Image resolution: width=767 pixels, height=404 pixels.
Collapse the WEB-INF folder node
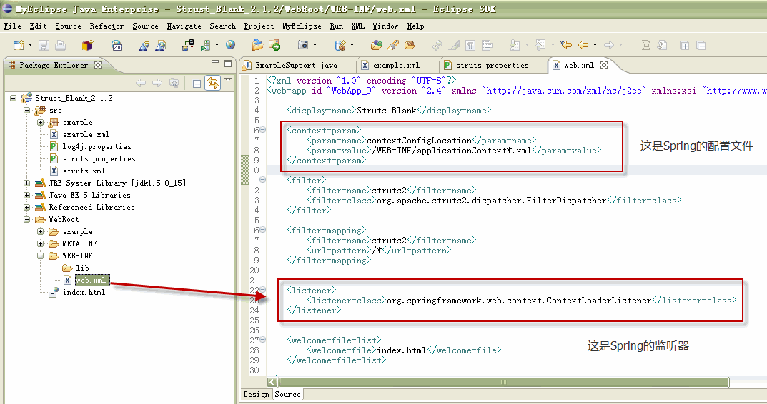(x=41, y=256)
